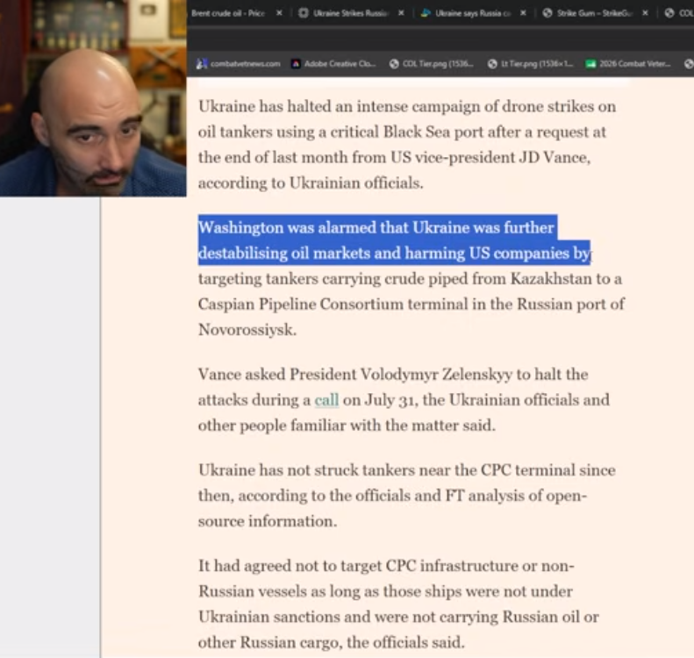Viewport: 694px width, 658px height.
Task: Click the green 2026 Combat Veteran bookmark icon
Action: [590, 64]
